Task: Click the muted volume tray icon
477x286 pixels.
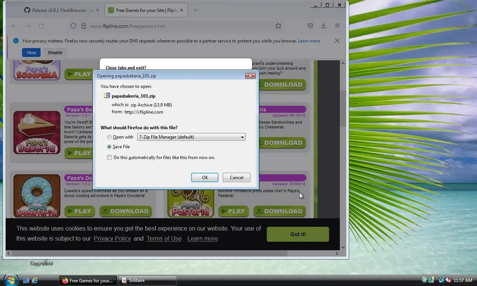Action: (448, 280)
